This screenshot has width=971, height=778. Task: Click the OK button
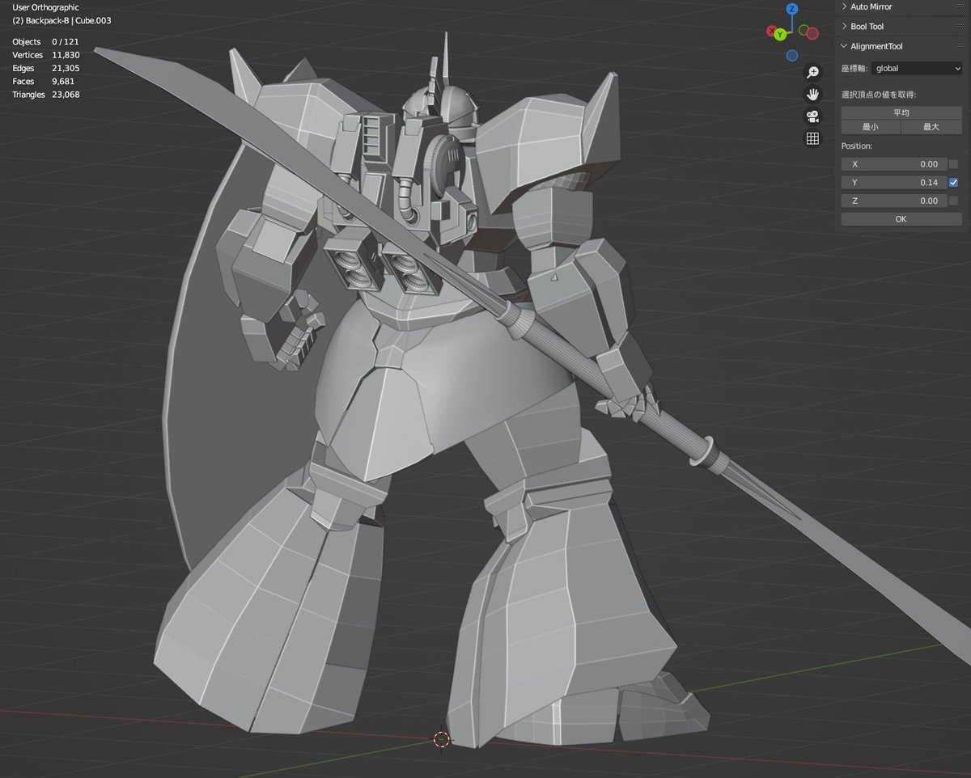901,219
